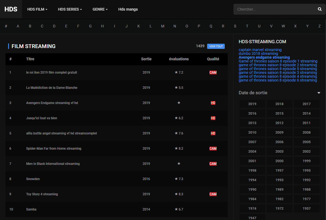The image size is (326, 220).
Task: Open captain marvel streaming link
Action: pyautogui.click(x=260, y=50)
